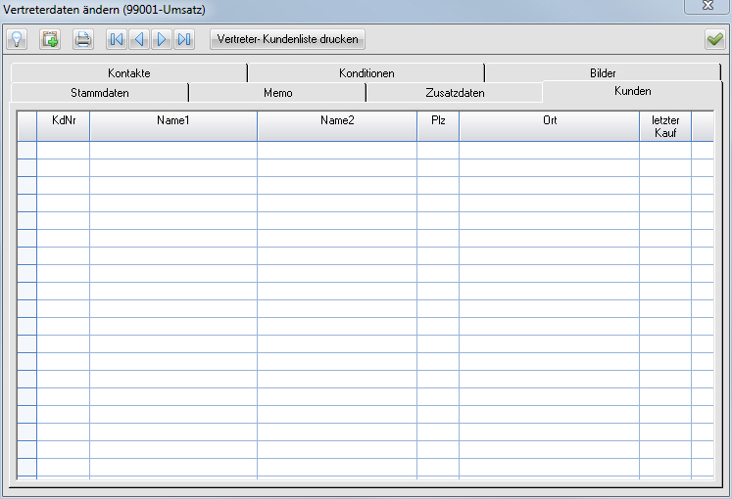Go to next record arrow
732x499 pixels.
[162, 39]
